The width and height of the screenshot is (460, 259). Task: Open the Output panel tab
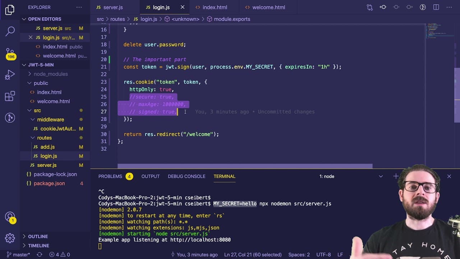(x=151, y=176)
